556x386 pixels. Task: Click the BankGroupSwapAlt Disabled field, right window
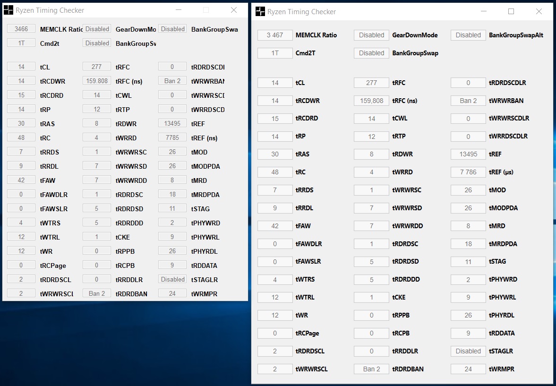click(x=468, y=35)
